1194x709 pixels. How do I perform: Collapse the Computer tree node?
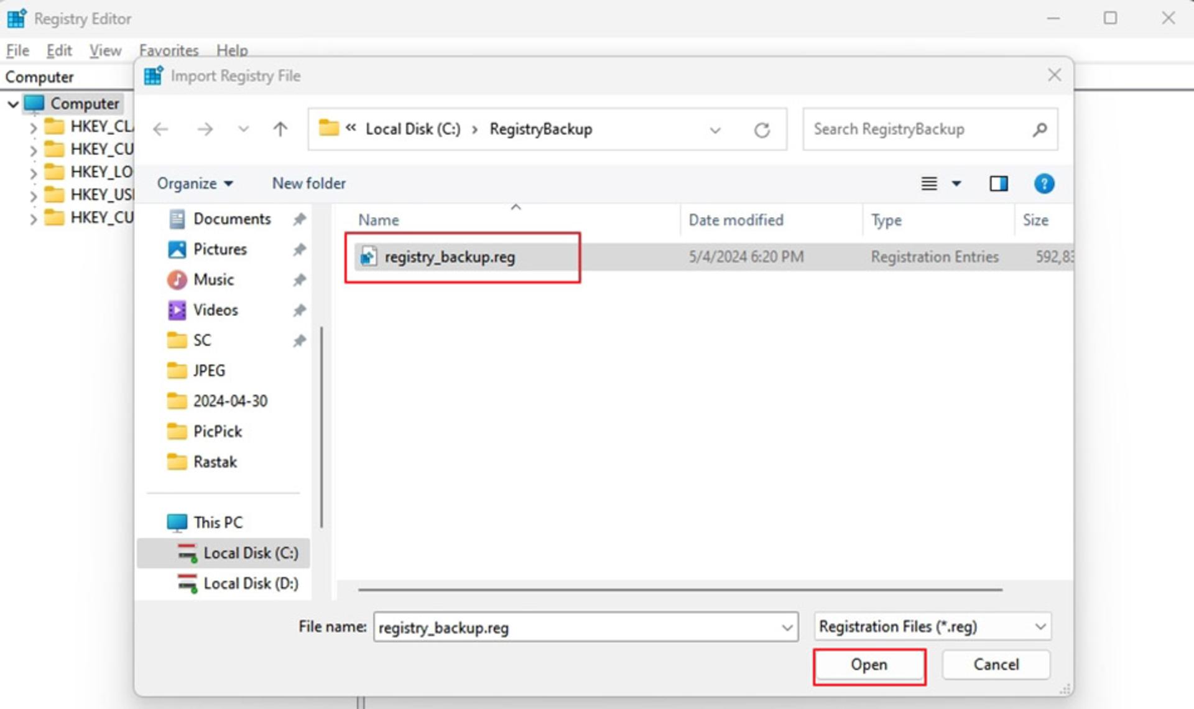(x=12, y=104)
